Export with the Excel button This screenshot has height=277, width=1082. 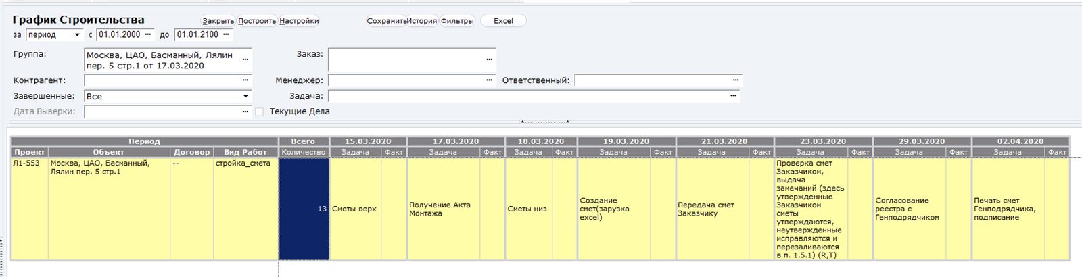pyautogui.click(x=503, y=21)
